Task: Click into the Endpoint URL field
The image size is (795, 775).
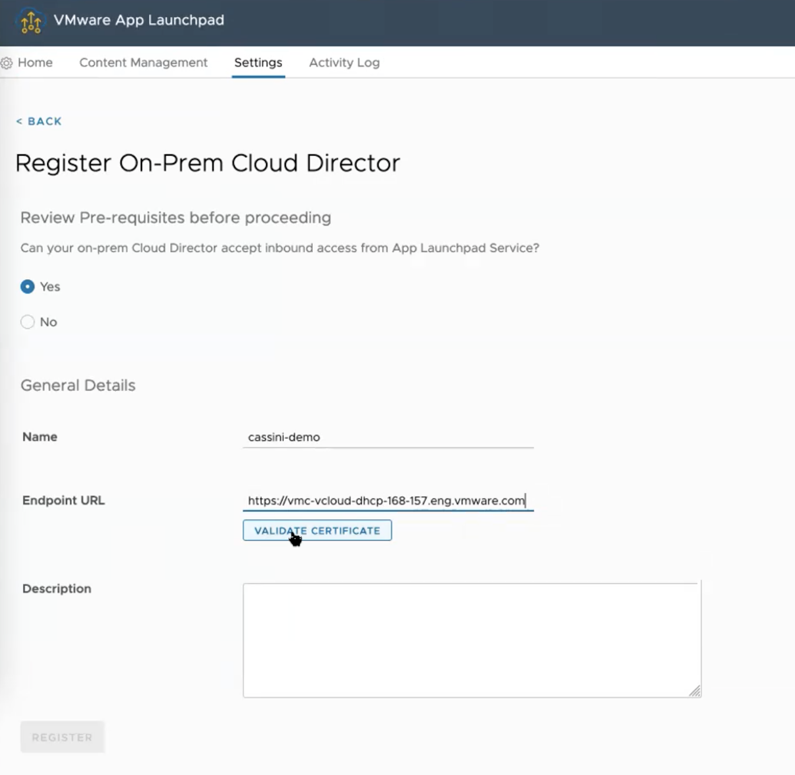Action: (387, 501)
